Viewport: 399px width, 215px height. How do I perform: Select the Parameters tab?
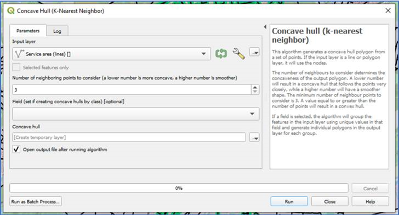point(28,31)
